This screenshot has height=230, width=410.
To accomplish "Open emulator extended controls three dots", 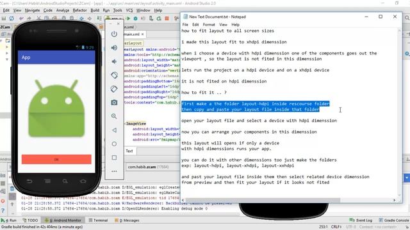I will 114,171.
